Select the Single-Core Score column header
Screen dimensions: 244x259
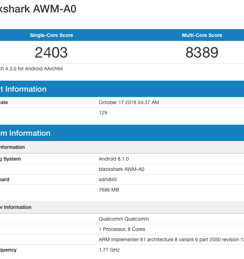51,35
